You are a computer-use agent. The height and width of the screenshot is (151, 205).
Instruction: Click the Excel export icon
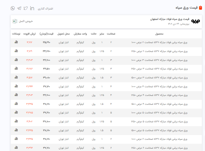tap(15, 21)
